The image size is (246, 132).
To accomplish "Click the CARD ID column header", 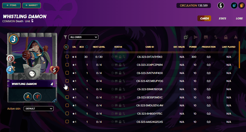I will tap(150, 47).
